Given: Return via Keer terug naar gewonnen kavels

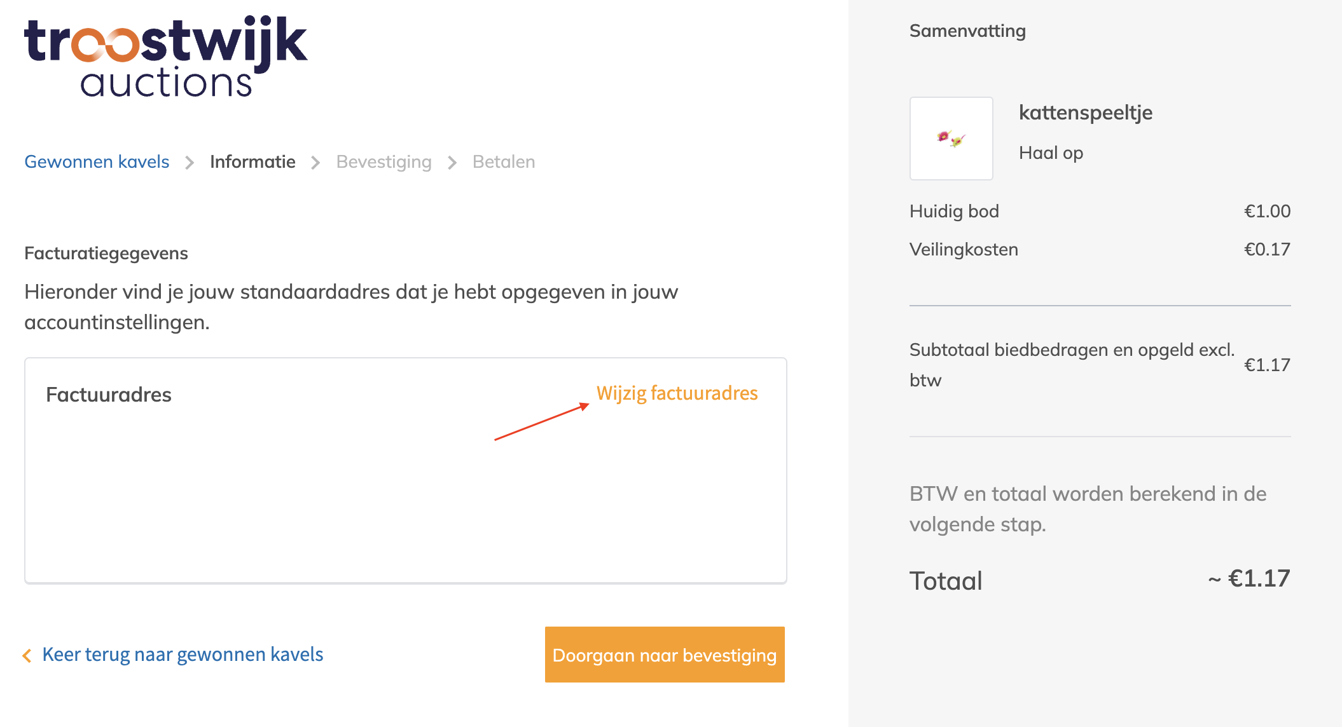Looking at the screenshot, I should [183, 655].
